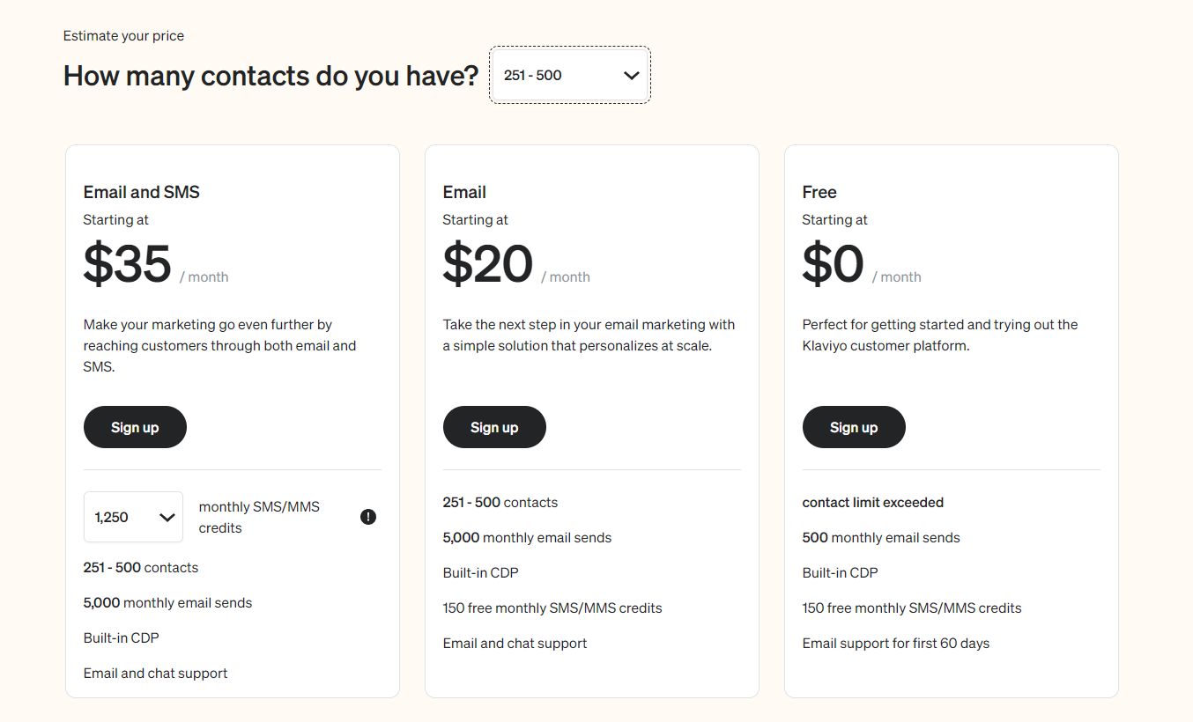The image size is (1193, 722).
Task: Click "Email and chat support" in Email plan
Action: click(515, 644)
